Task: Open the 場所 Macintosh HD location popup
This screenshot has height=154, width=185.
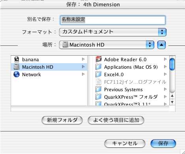Action: [x=107, y=45]
